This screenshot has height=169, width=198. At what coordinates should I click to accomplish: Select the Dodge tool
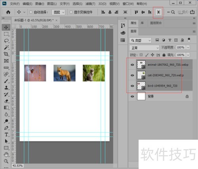click(x=6, y=121)
